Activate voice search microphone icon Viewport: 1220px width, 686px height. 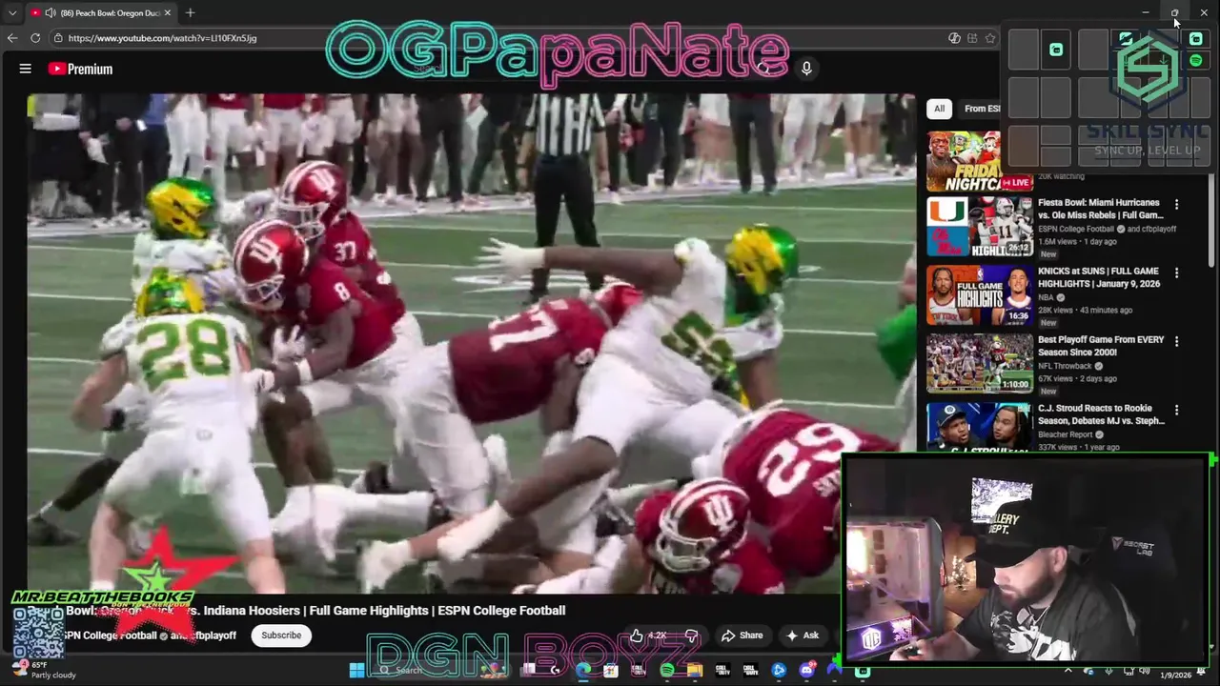(806, 69)
